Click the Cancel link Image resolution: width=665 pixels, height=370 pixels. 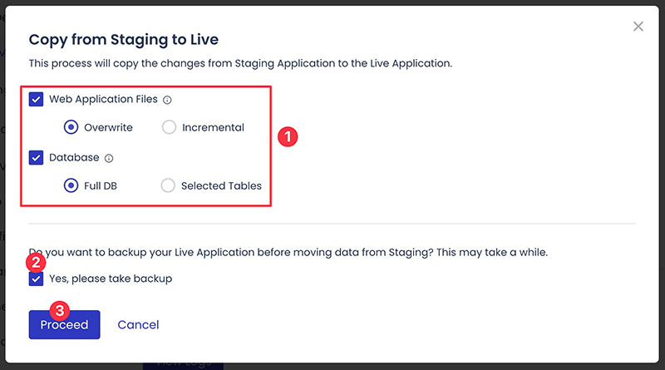coord(138,325)
